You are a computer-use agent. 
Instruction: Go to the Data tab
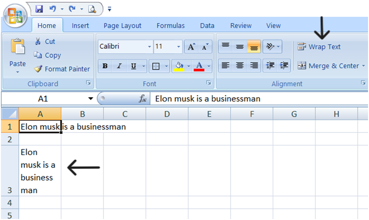[x=207, y=26]
